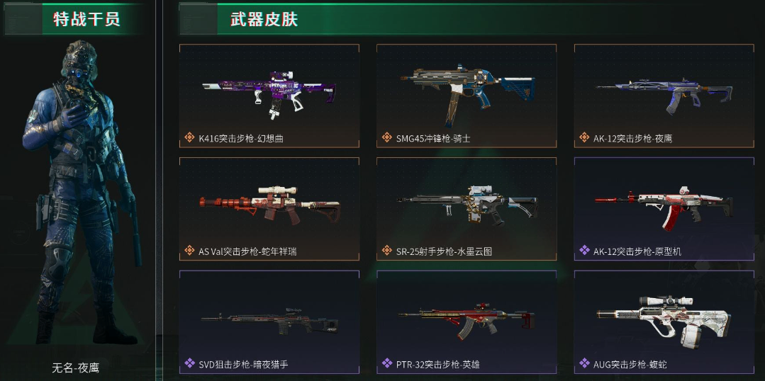Open the 武器皮肤 section header
This screenshot has width=765, height=381.
pos(264,20)
